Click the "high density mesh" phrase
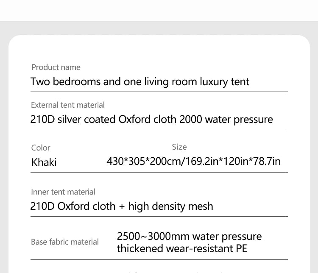This screenshot has height=273, width=318. (x=170, y=206)
